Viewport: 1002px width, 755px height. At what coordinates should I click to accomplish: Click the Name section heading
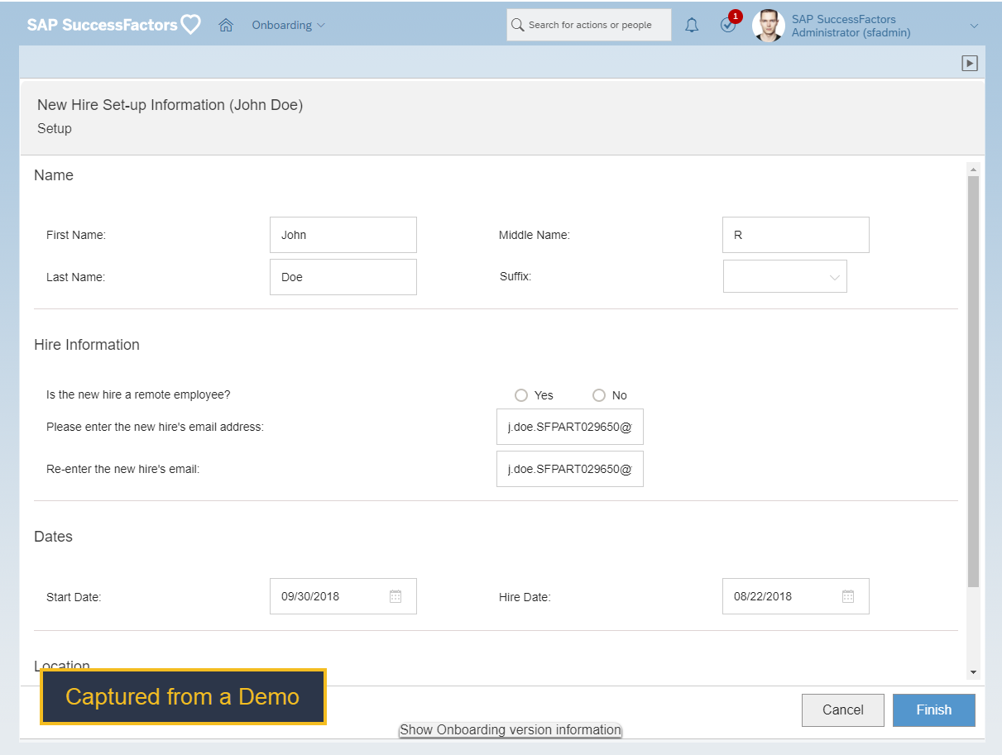54,175
